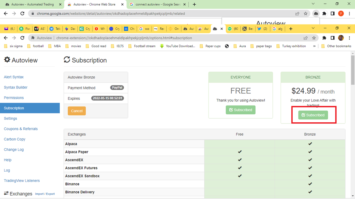Open Alert Syntax in the sidebar
This screenshot has width=355, height=199.
pyautogui.click(x=14, y=77)
